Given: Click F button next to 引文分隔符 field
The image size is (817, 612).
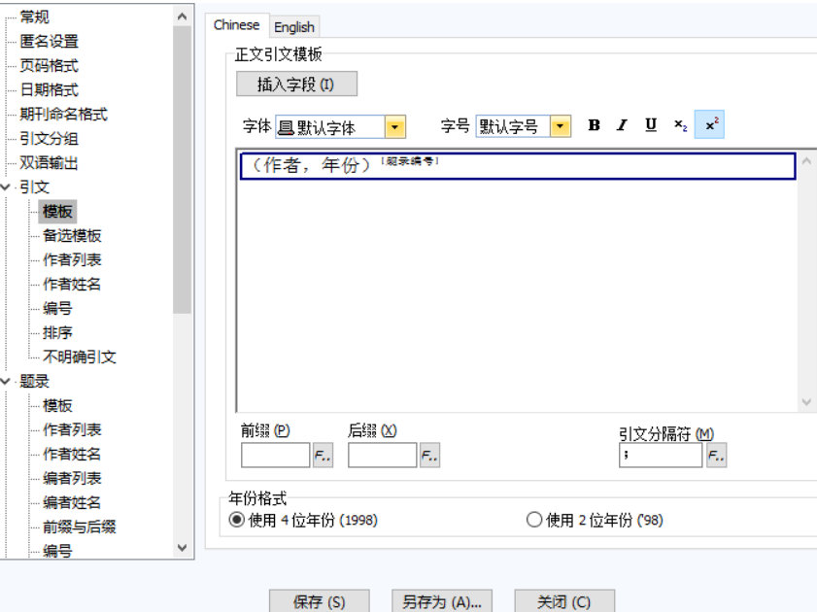Looking at the screenshot, I should point(716,456).
